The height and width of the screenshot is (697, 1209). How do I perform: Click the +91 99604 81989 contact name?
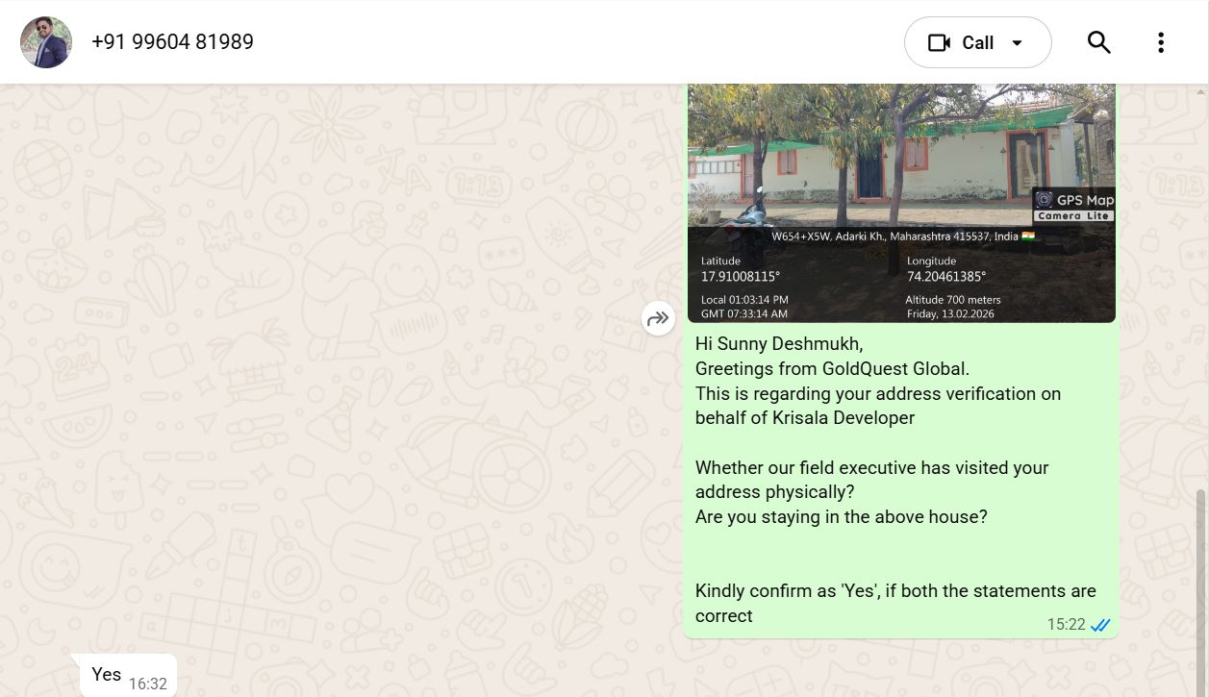coord(172,42)
